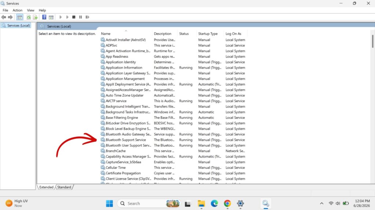
Task: Sort by the Description column header
Action: tap(162, 34)
